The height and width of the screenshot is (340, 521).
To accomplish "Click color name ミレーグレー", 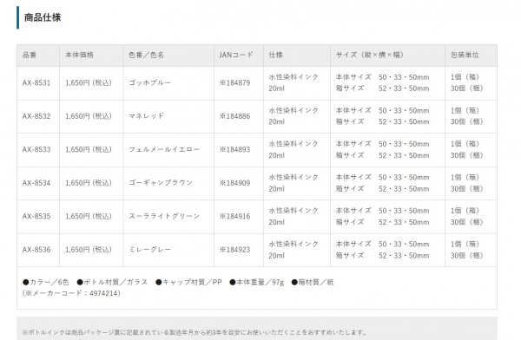I will click(x=150, y=250).
